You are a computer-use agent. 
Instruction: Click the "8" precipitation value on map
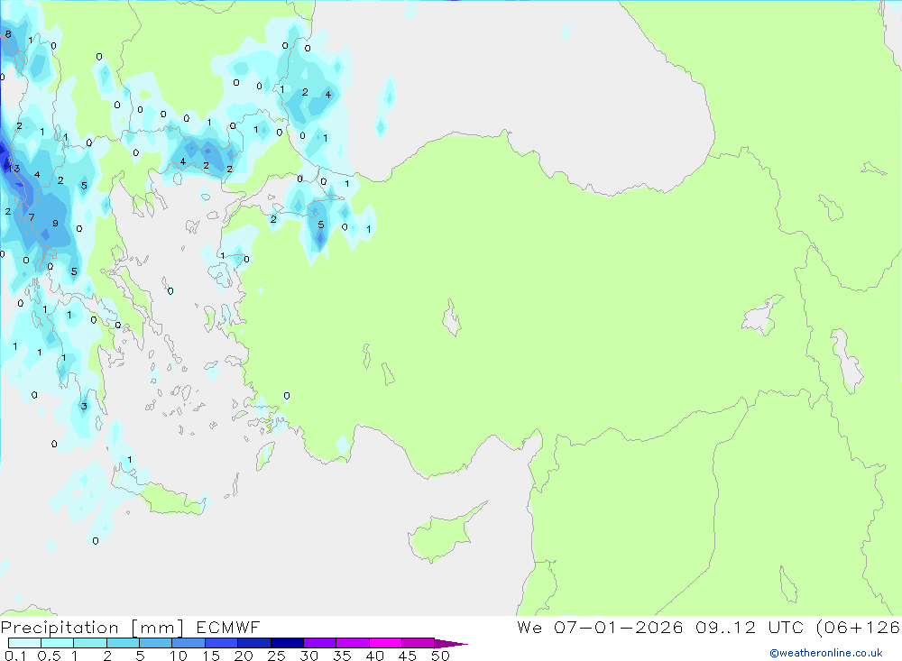8,34
